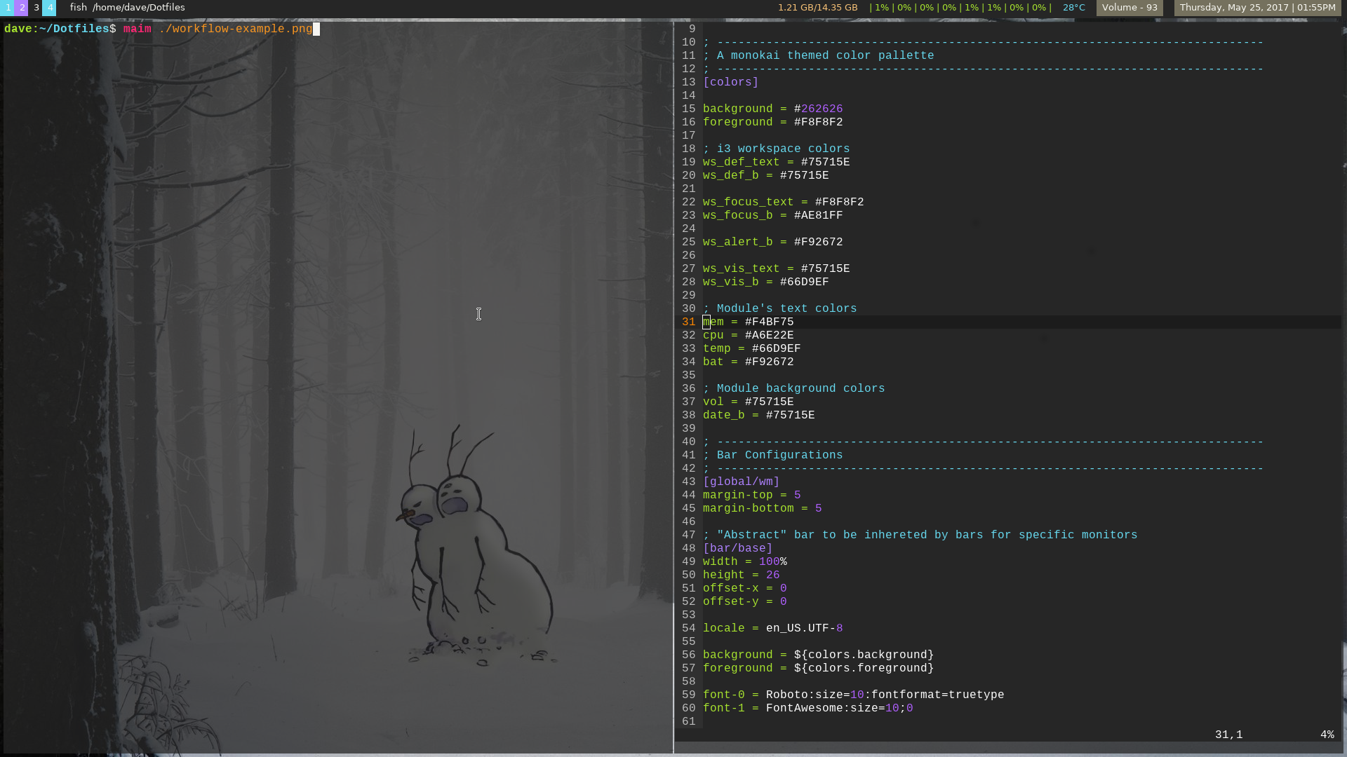Click the font-1 FontAwesome line

pyautogui.click(x=807, y=708)
